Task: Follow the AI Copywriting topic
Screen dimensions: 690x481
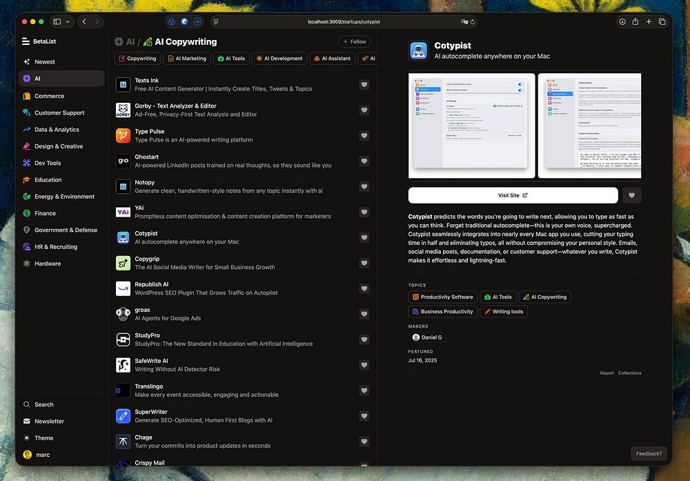Action: [354, 42]
